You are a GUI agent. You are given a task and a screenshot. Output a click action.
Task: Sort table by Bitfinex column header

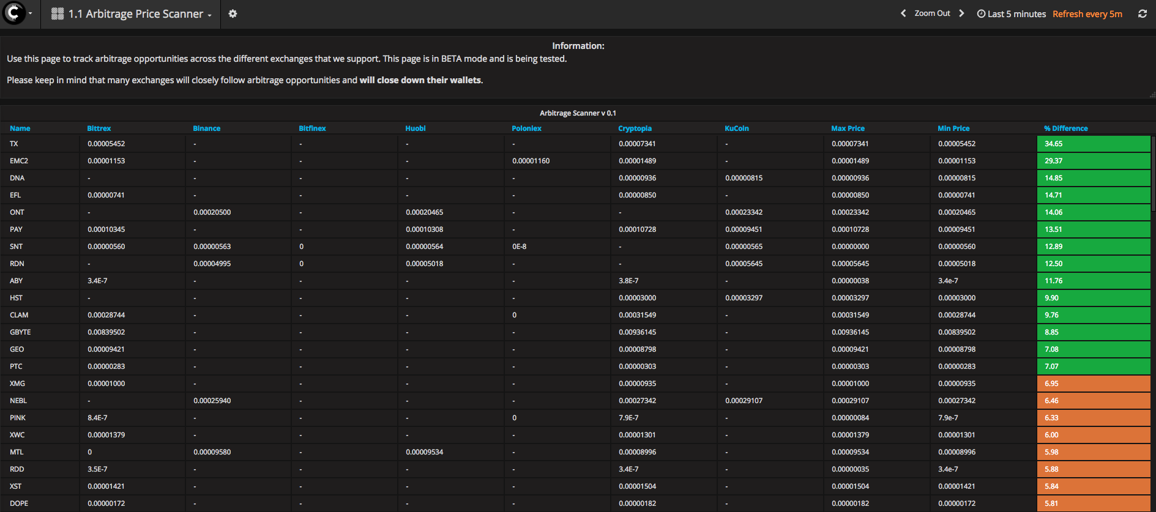(x=312, y=128)
